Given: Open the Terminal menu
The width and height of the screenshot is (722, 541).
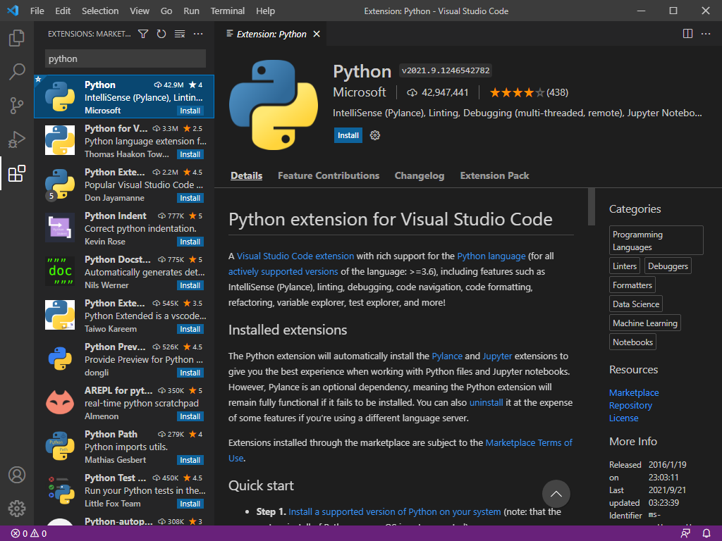Looking at the screenshot, I should [x=228, y=11].
